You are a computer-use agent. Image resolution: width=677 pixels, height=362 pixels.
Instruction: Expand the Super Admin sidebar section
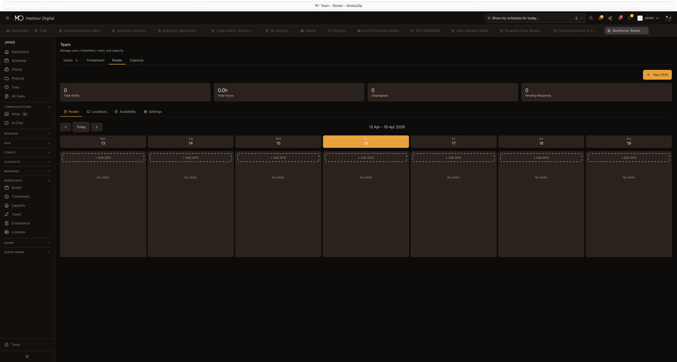pos(26,252)
